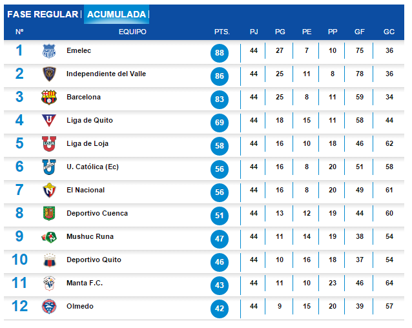Click the Independiente del Valle crest
Image resolution: width=412 pixels, height=328 pixels.
(x=50, y=75)
